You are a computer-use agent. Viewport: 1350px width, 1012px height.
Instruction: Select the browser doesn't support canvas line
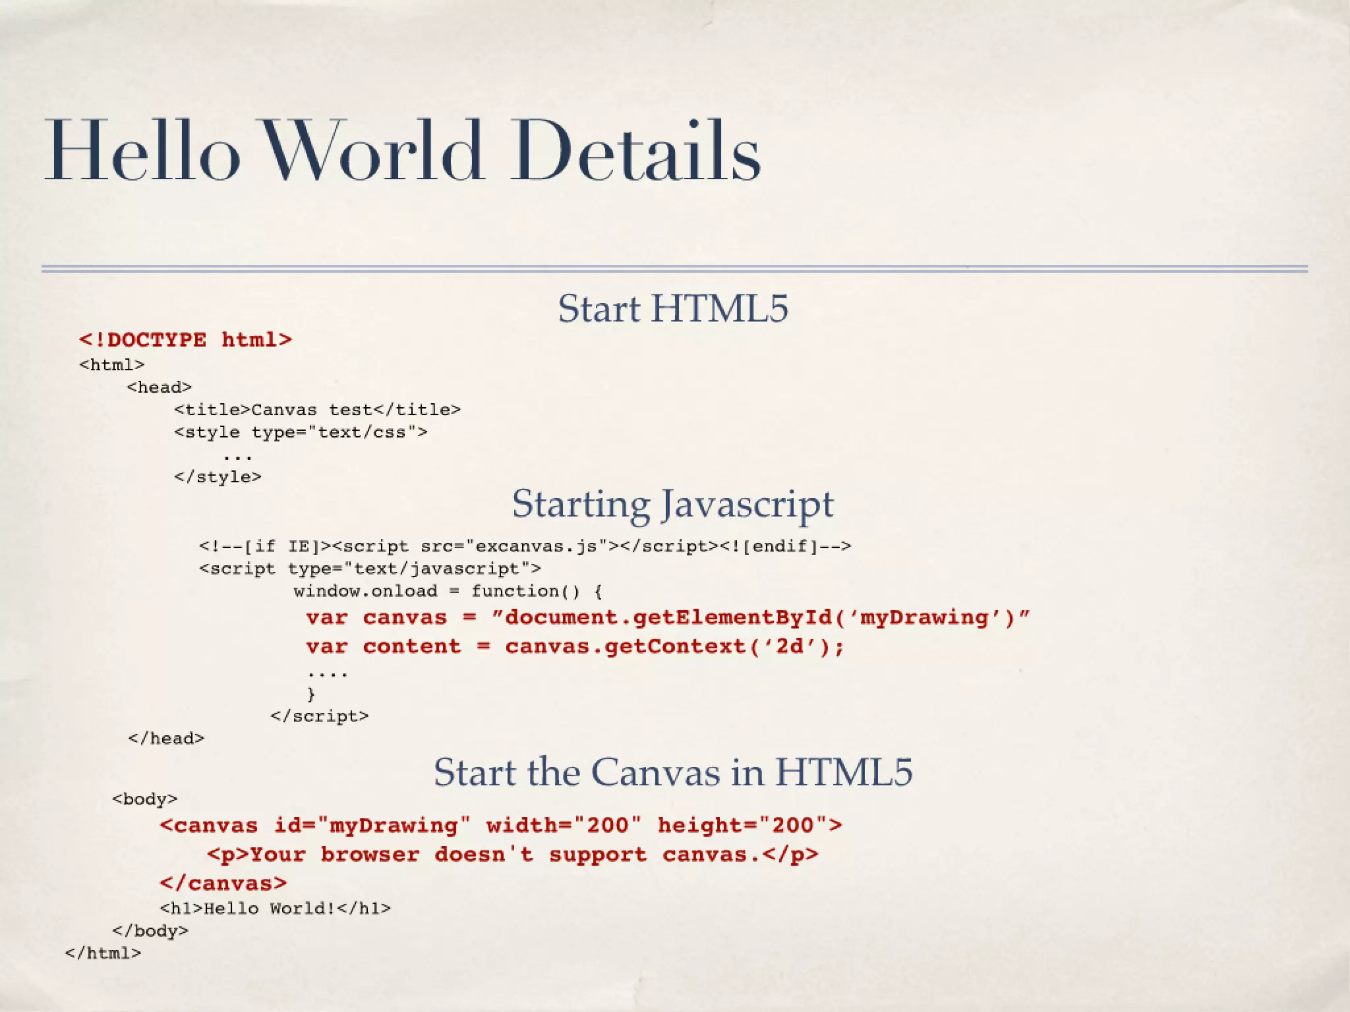click(x=513, y=855)
